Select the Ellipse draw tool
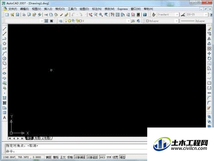Screen dimensions: 214x161 4,73
